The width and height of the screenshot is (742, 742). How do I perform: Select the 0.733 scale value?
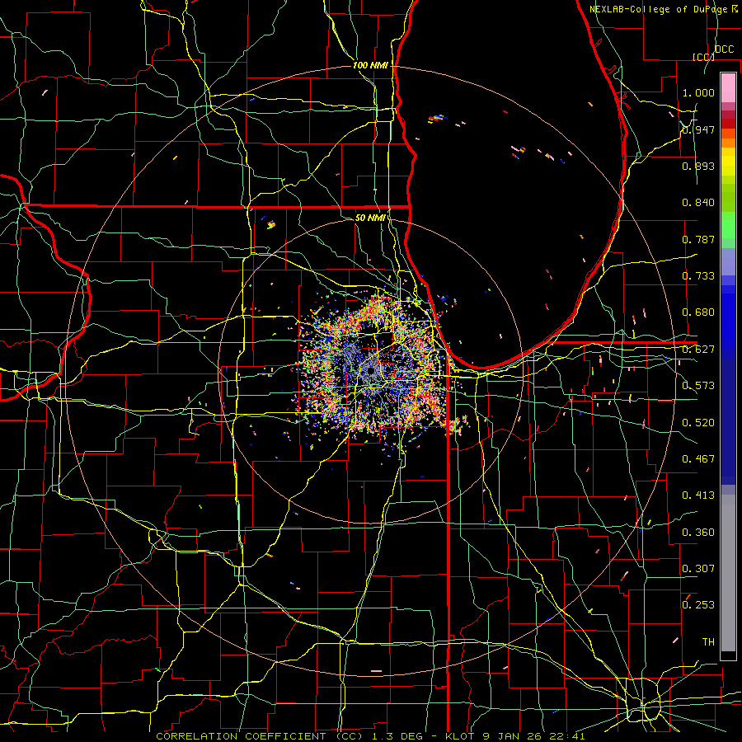698,276
